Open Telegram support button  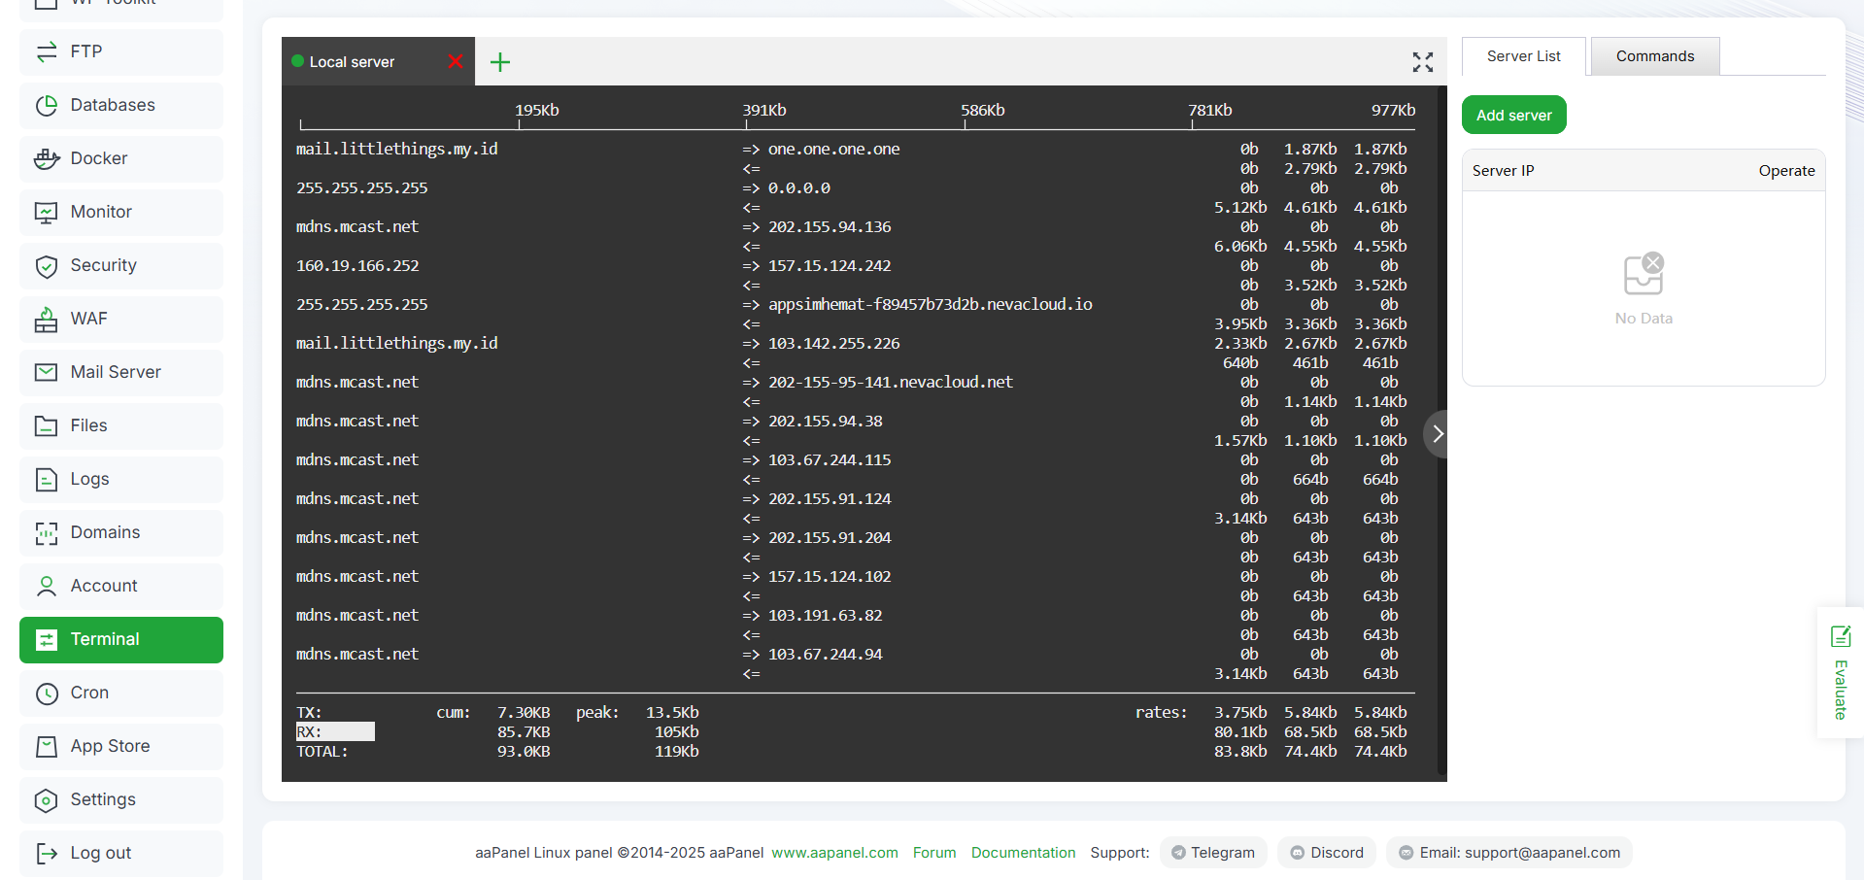[x=1213, y=853]
